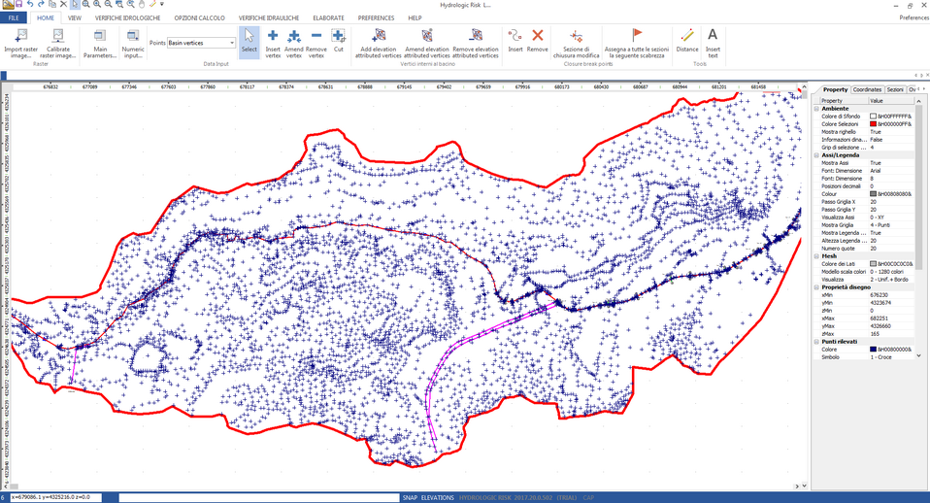Click canvas horizontal scrollbar right arrow
Image resolution: width=930 pixels, height=503 pixels.
point(797,486)
